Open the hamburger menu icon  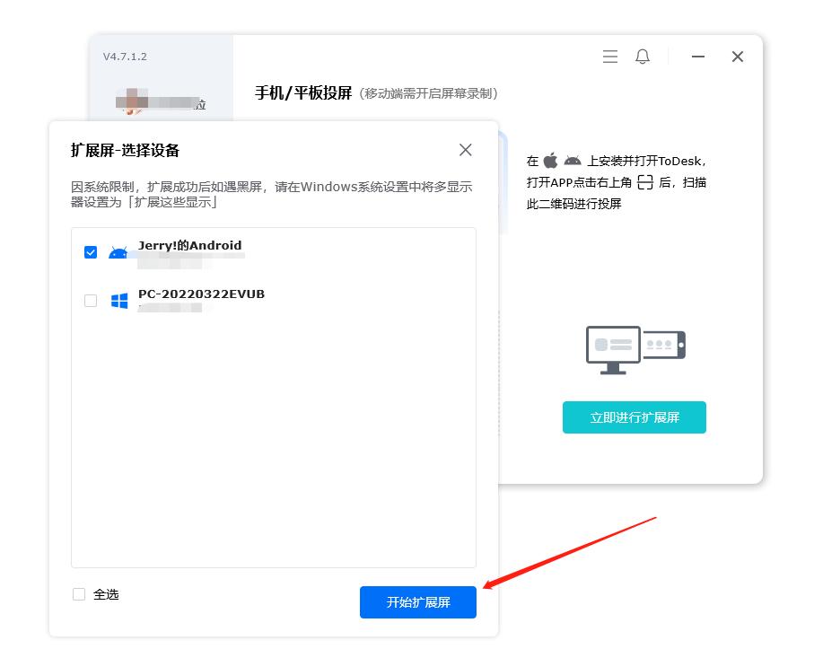coord(610,56)
